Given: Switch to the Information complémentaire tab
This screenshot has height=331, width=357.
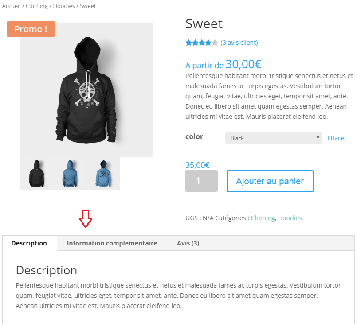Looking at the screenshot, I should (112, 243).
